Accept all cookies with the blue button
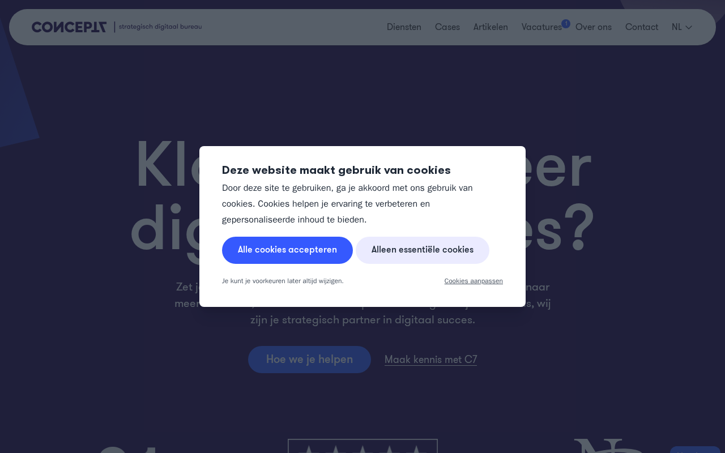This screenshot has height=453, width=725. point(287,250)
